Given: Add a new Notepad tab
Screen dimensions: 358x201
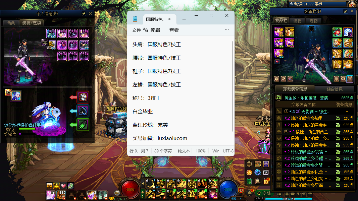Looking at the screenshot, I should (184, 19).
